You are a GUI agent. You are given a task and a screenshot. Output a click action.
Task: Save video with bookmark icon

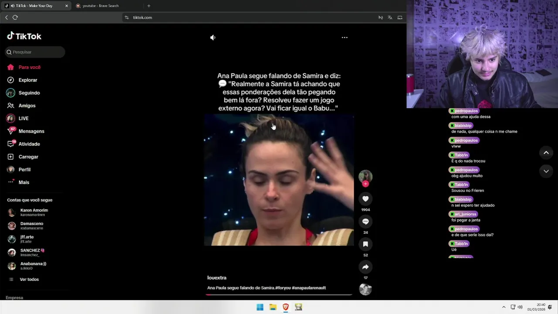(x=365, y=244)
